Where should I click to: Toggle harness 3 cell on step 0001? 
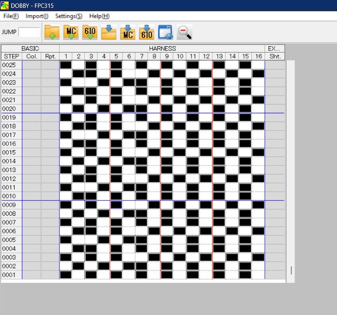pyautogui.click(x=91, y=275)
